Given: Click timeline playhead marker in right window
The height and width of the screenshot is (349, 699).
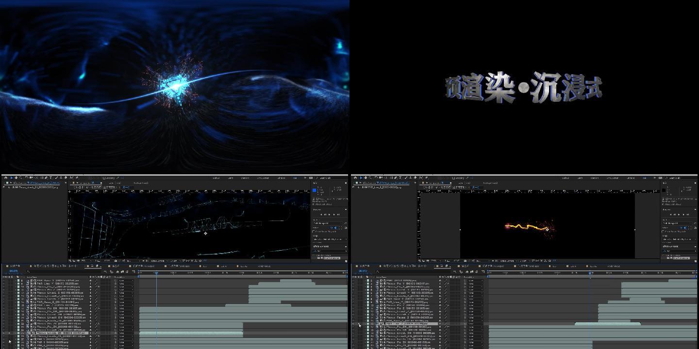Looking at the screenshot, I should pyautogui.click(x=590, y=273).
